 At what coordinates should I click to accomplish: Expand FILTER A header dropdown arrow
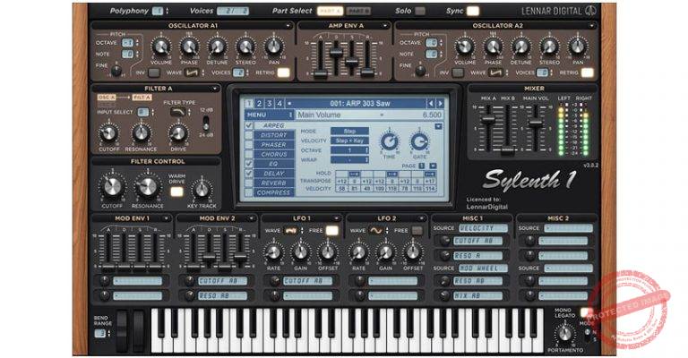click(x=215, y=89)
